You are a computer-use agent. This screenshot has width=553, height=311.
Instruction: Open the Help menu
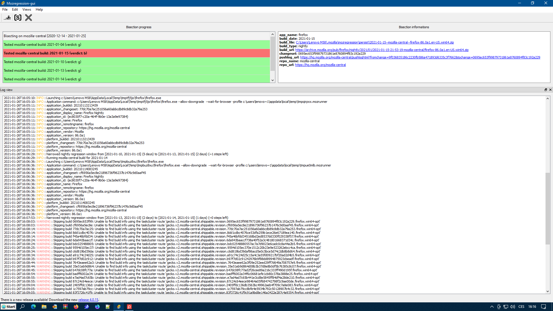[x=39, y=10]
